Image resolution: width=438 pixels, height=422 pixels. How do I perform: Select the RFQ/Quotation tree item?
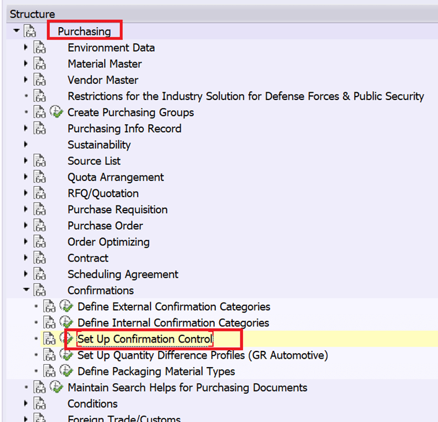[x=103, y=194]
